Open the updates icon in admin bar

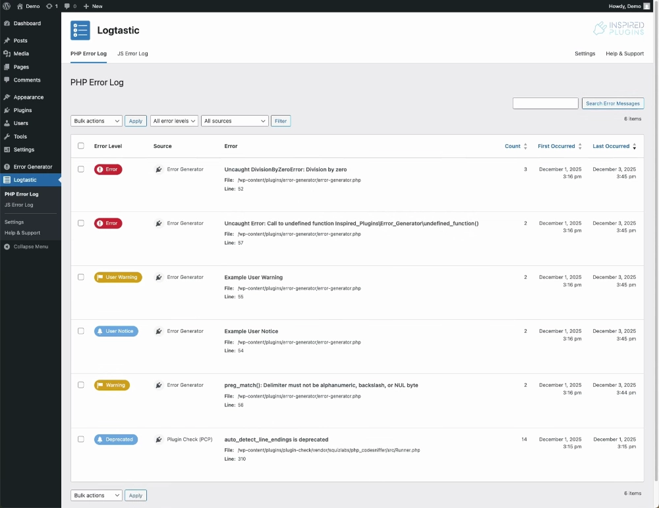[x=49, y=7]
